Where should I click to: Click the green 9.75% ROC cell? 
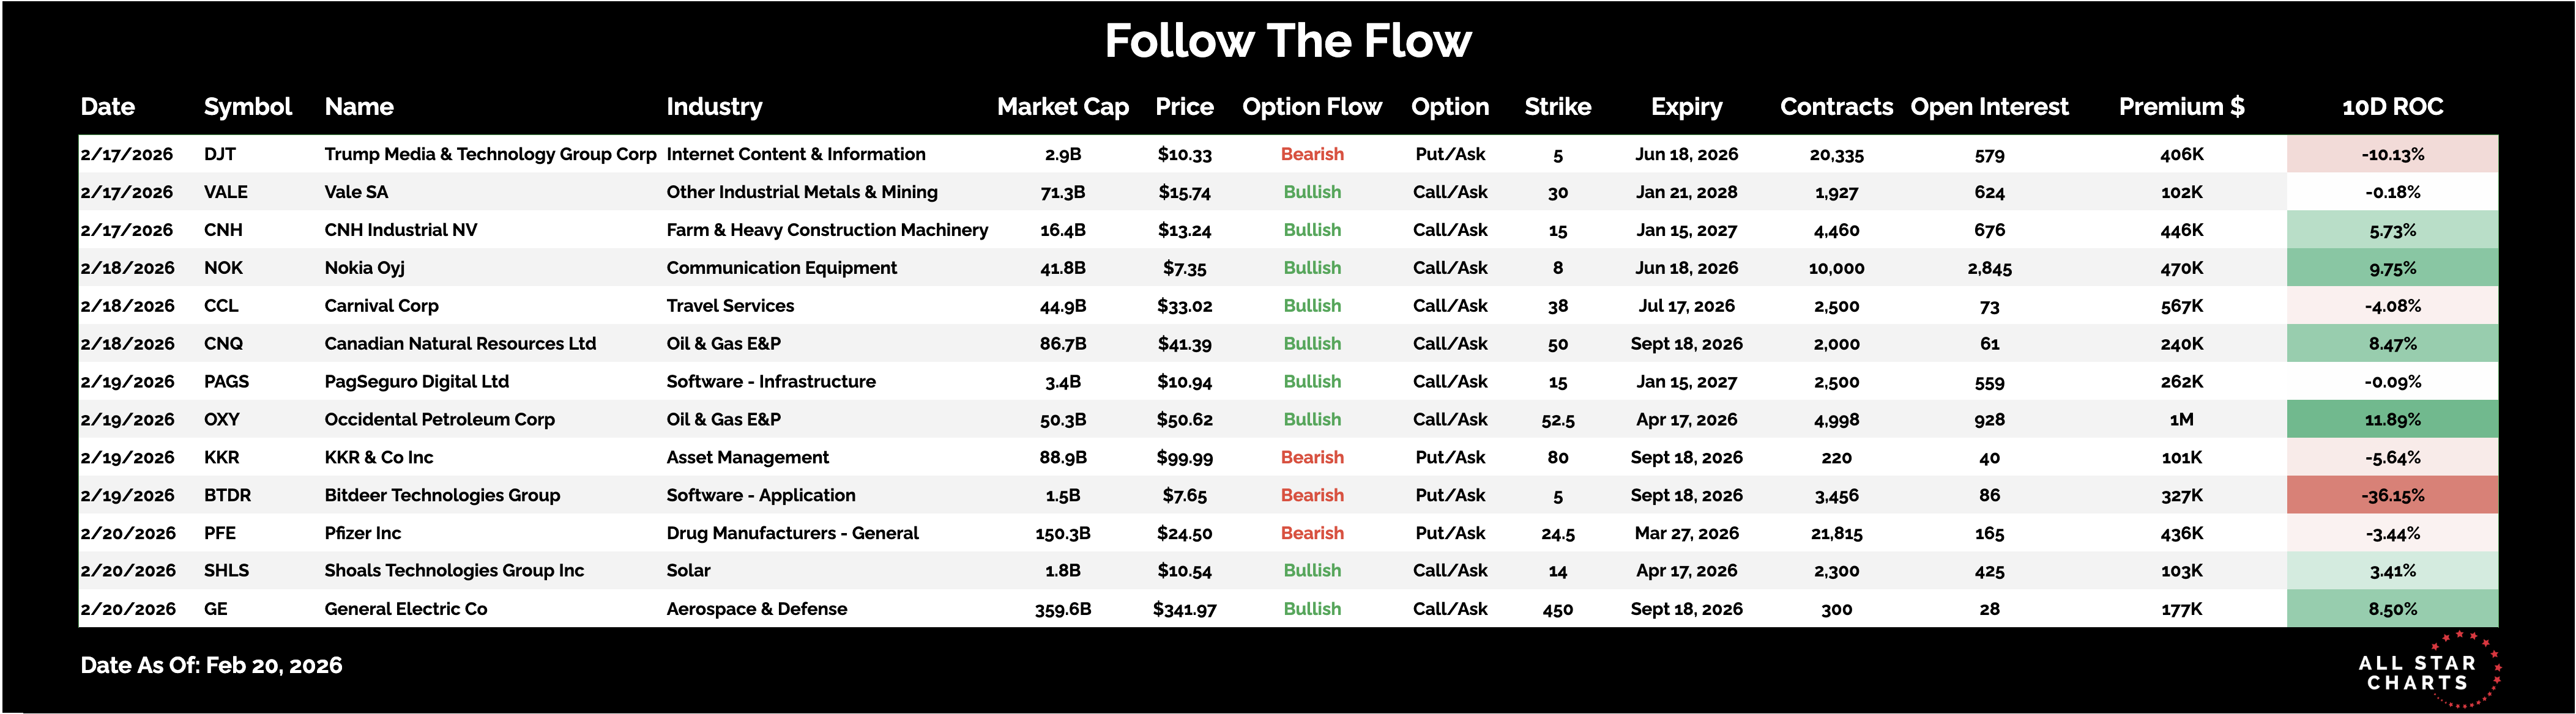pos(2392,268)
